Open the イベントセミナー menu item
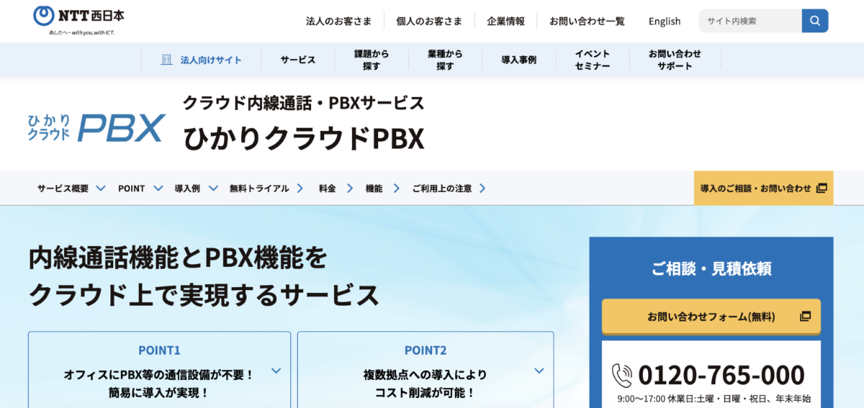864x408 pixels. coord(593,60)
